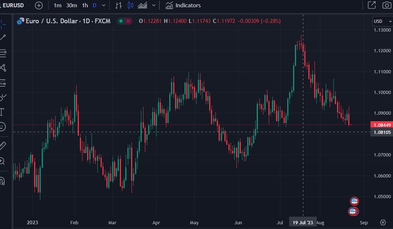Viewport: 393px width, 229px height.
Task: Select the ruler measure tool
Action: [3, 146]
